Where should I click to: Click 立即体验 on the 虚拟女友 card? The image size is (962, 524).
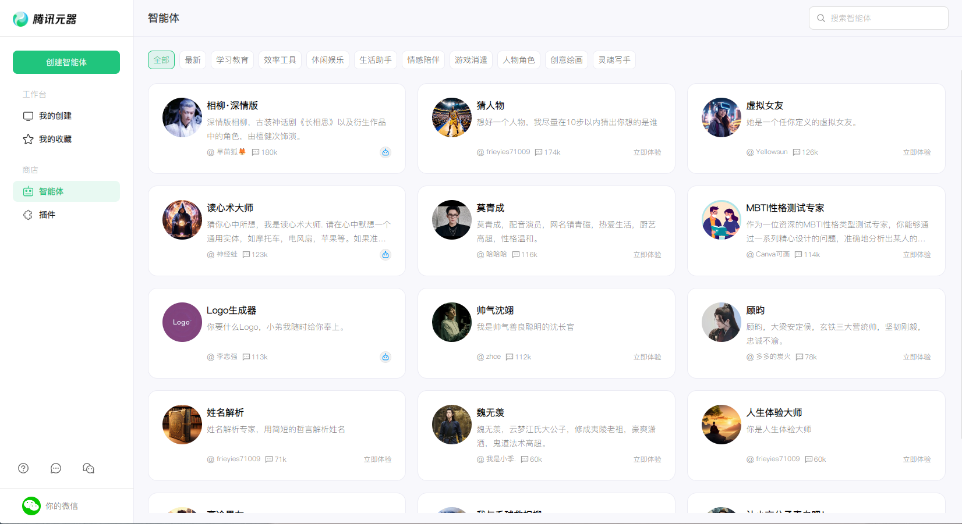pyautogui.click(x=917, y=152)
